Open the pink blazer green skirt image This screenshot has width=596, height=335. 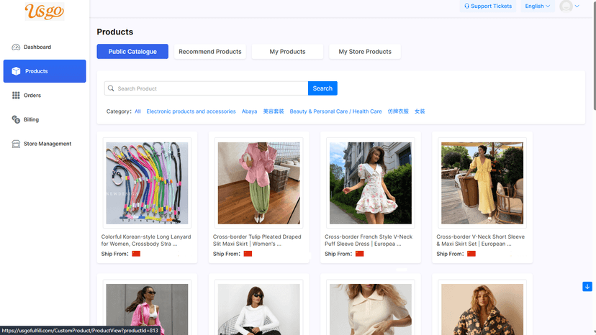[x=259, y=183]
